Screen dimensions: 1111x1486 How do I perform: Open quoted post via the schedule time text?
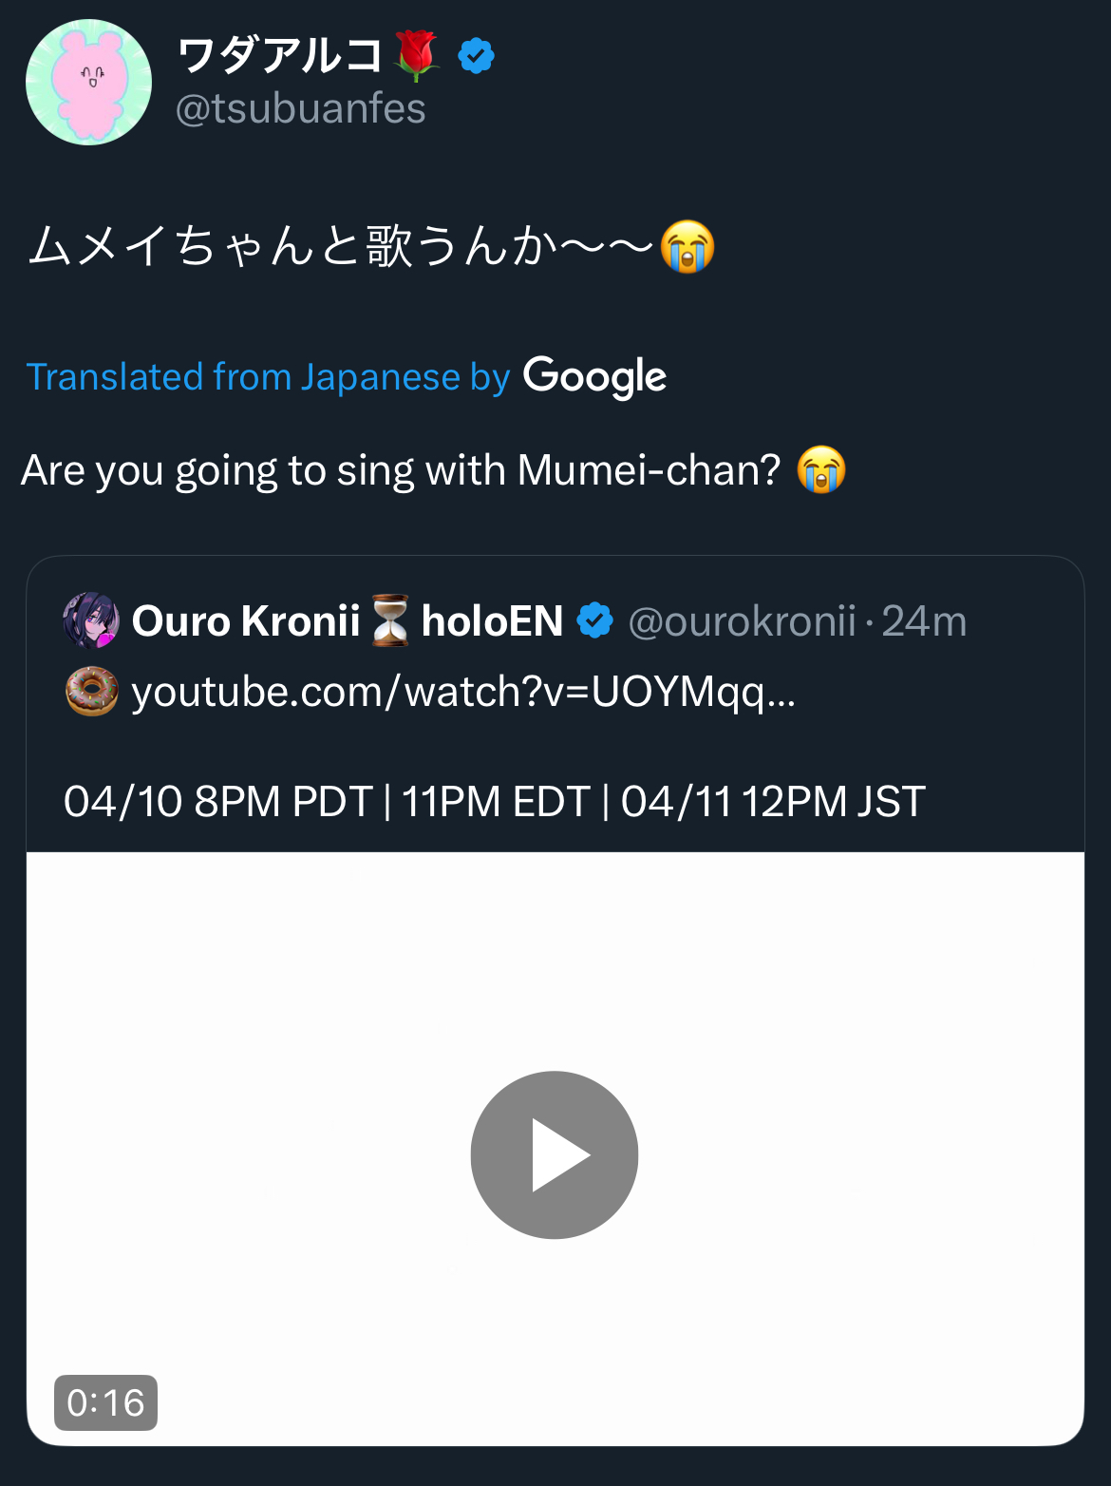click(494, 801)
